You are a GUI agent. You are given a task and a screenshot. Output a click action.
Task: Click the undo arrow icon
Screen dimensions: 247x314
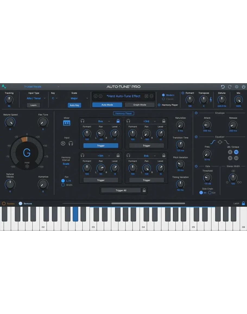click(x=223, y=87)
